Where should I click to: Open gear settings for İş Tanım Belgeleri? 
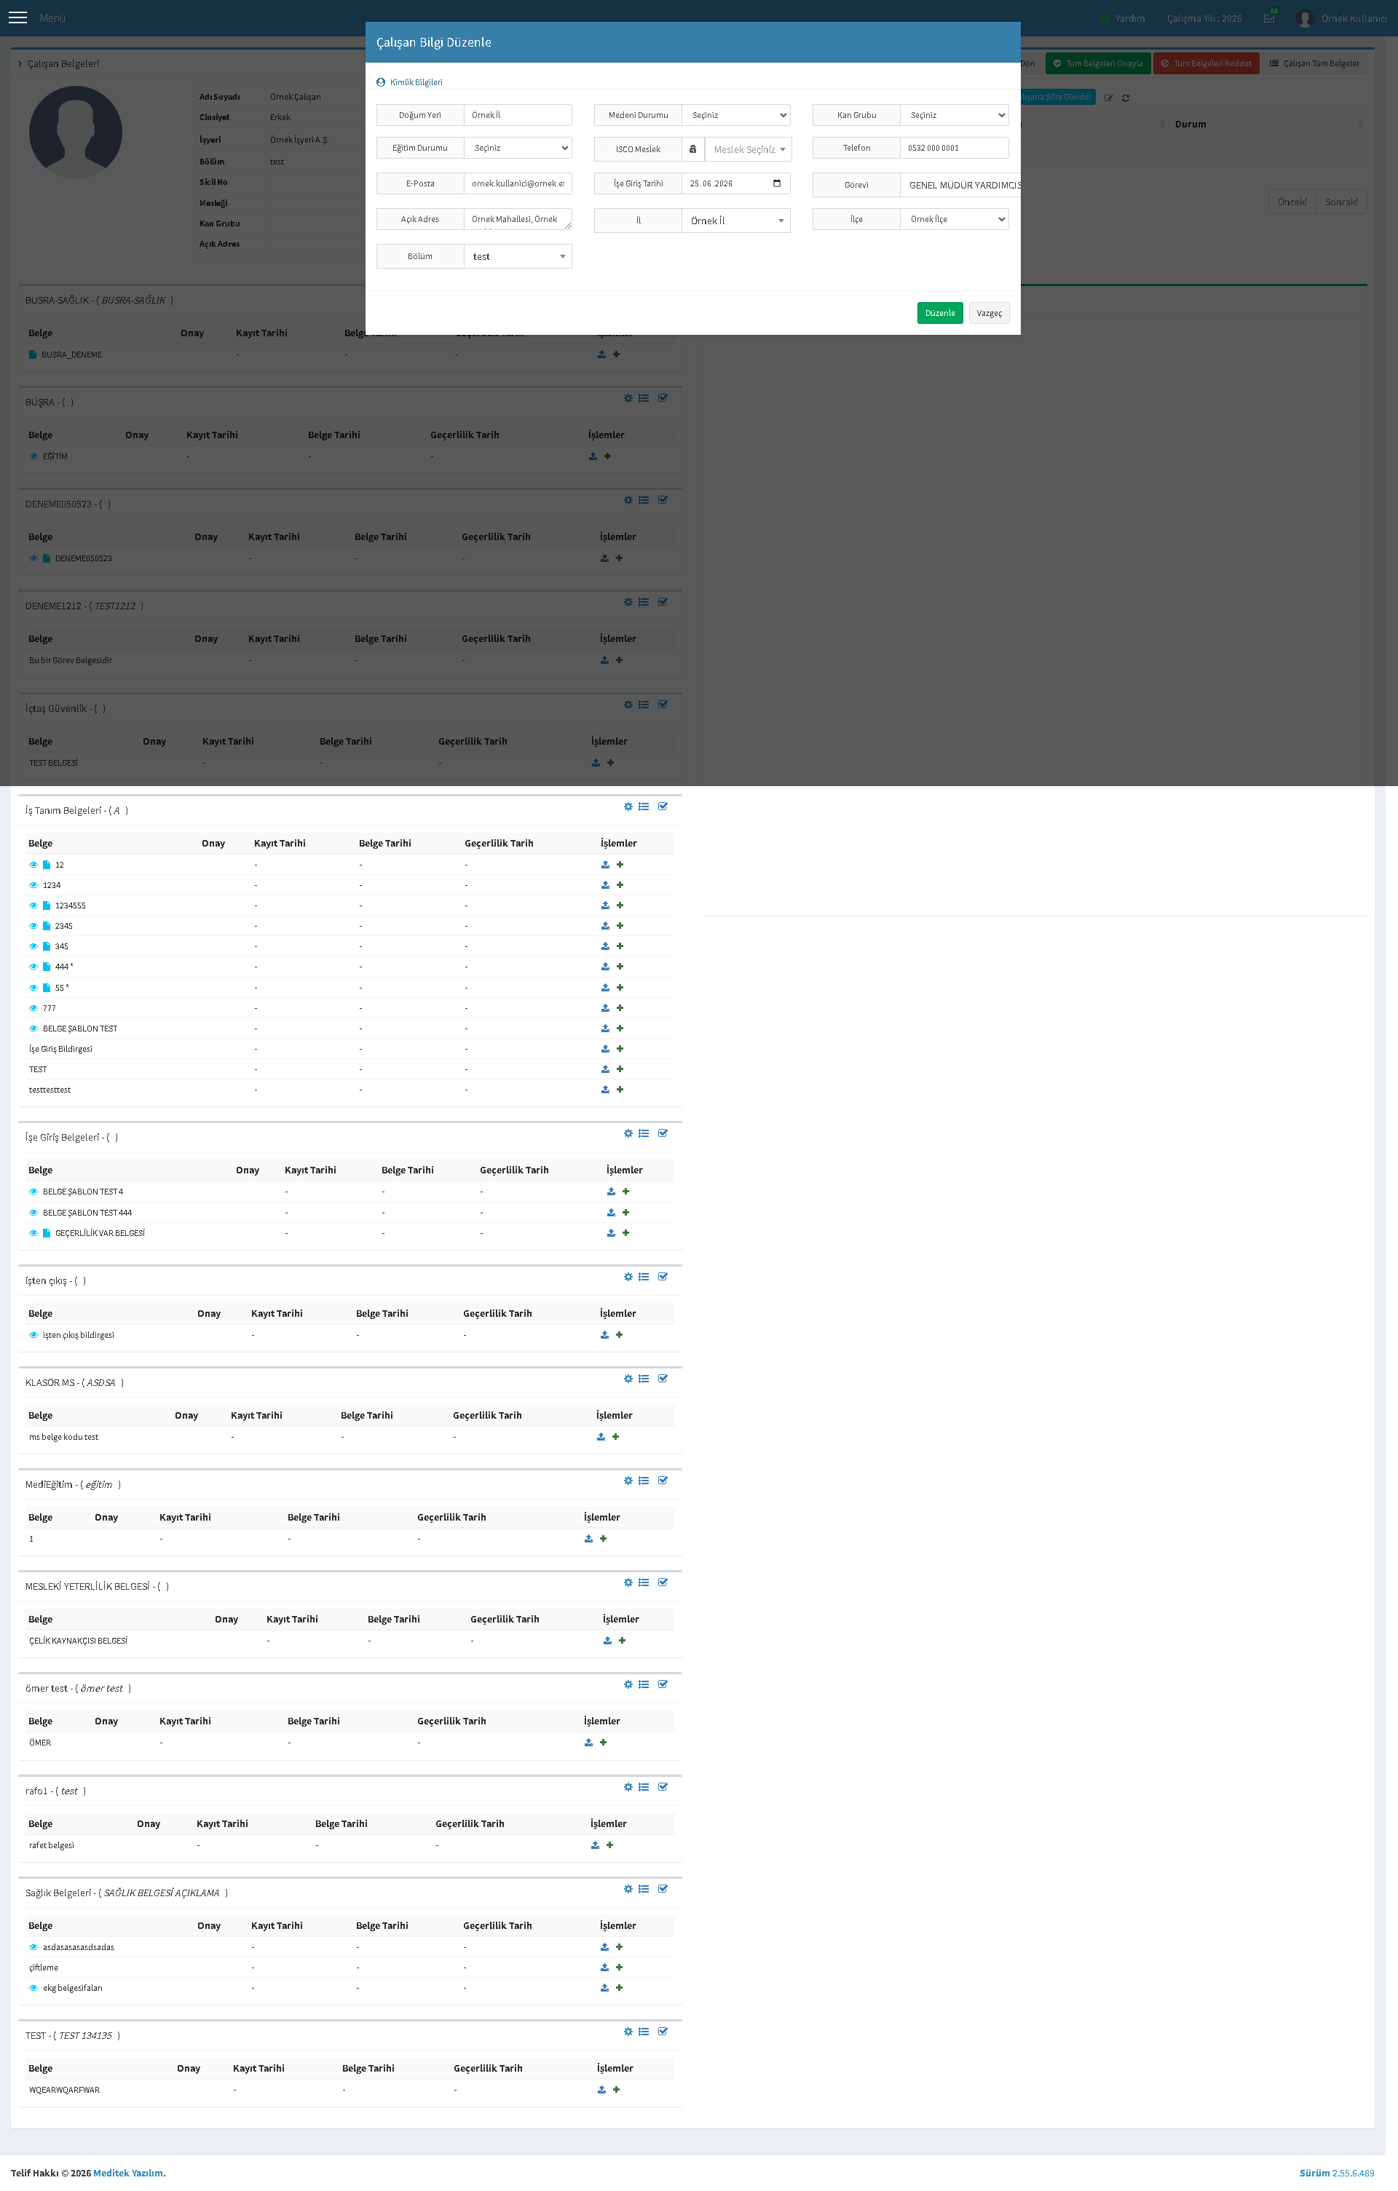628,807
